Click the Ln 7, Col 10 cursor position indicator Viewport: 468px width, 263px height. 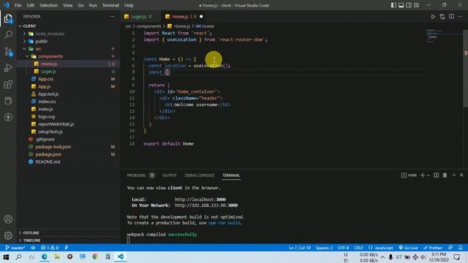[299, 248]
